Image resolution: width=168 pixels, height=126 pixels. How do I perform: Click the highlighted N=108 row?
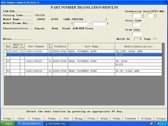coord(84,55)
